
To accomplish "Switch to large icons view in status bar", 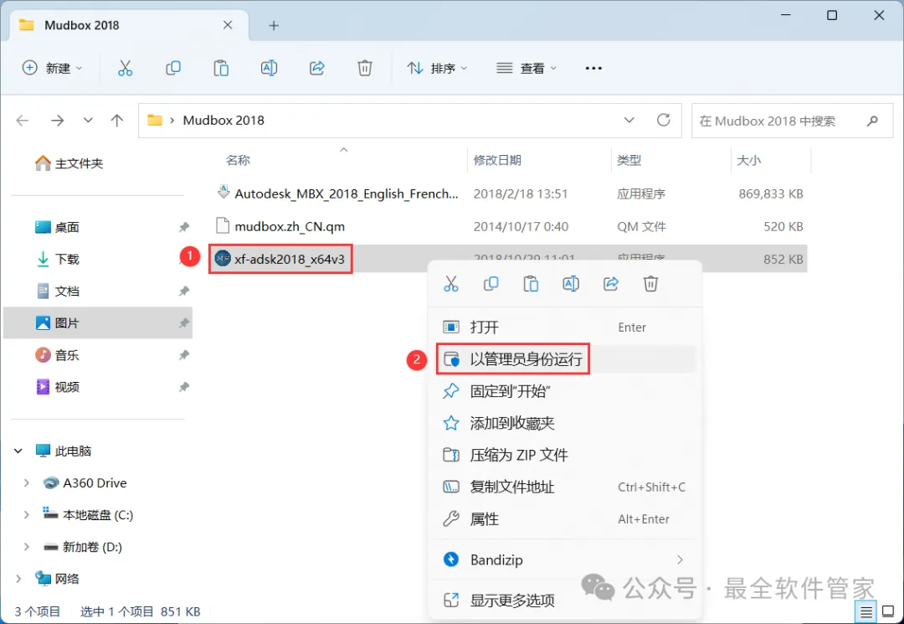I will pos(888,612).
